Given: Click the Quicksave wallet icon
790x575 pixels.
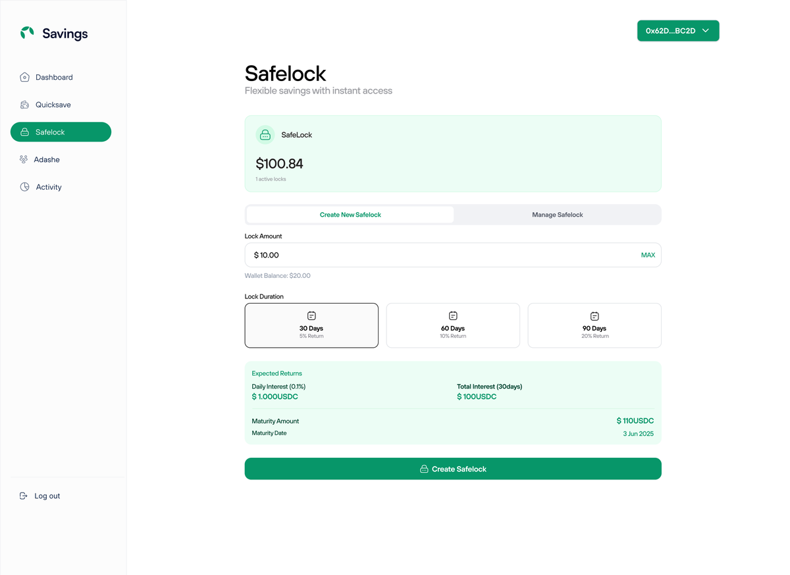Looking at the screenshot, I should click(x=24, y=105).
